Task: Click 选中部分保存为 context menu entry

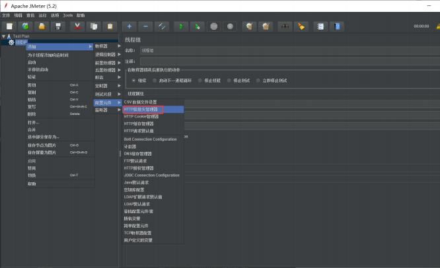Action: click(x=60, y=137)
